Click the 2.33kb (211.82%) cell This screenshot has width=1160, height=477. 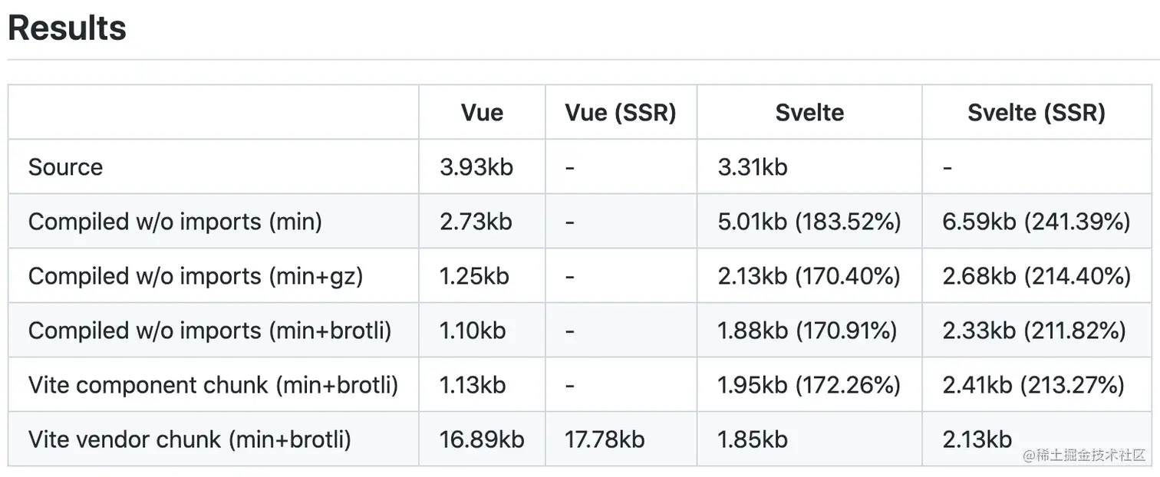pyautogui.click(x=1034, y=331)
